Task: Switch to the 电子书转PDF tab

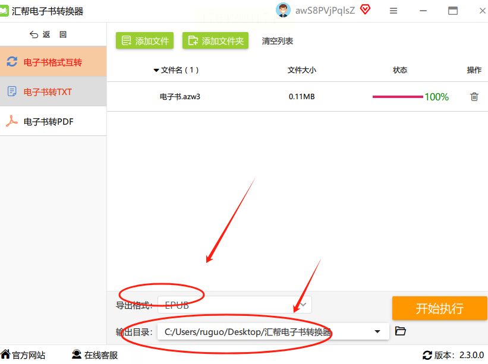Action: tap(53, 121)
